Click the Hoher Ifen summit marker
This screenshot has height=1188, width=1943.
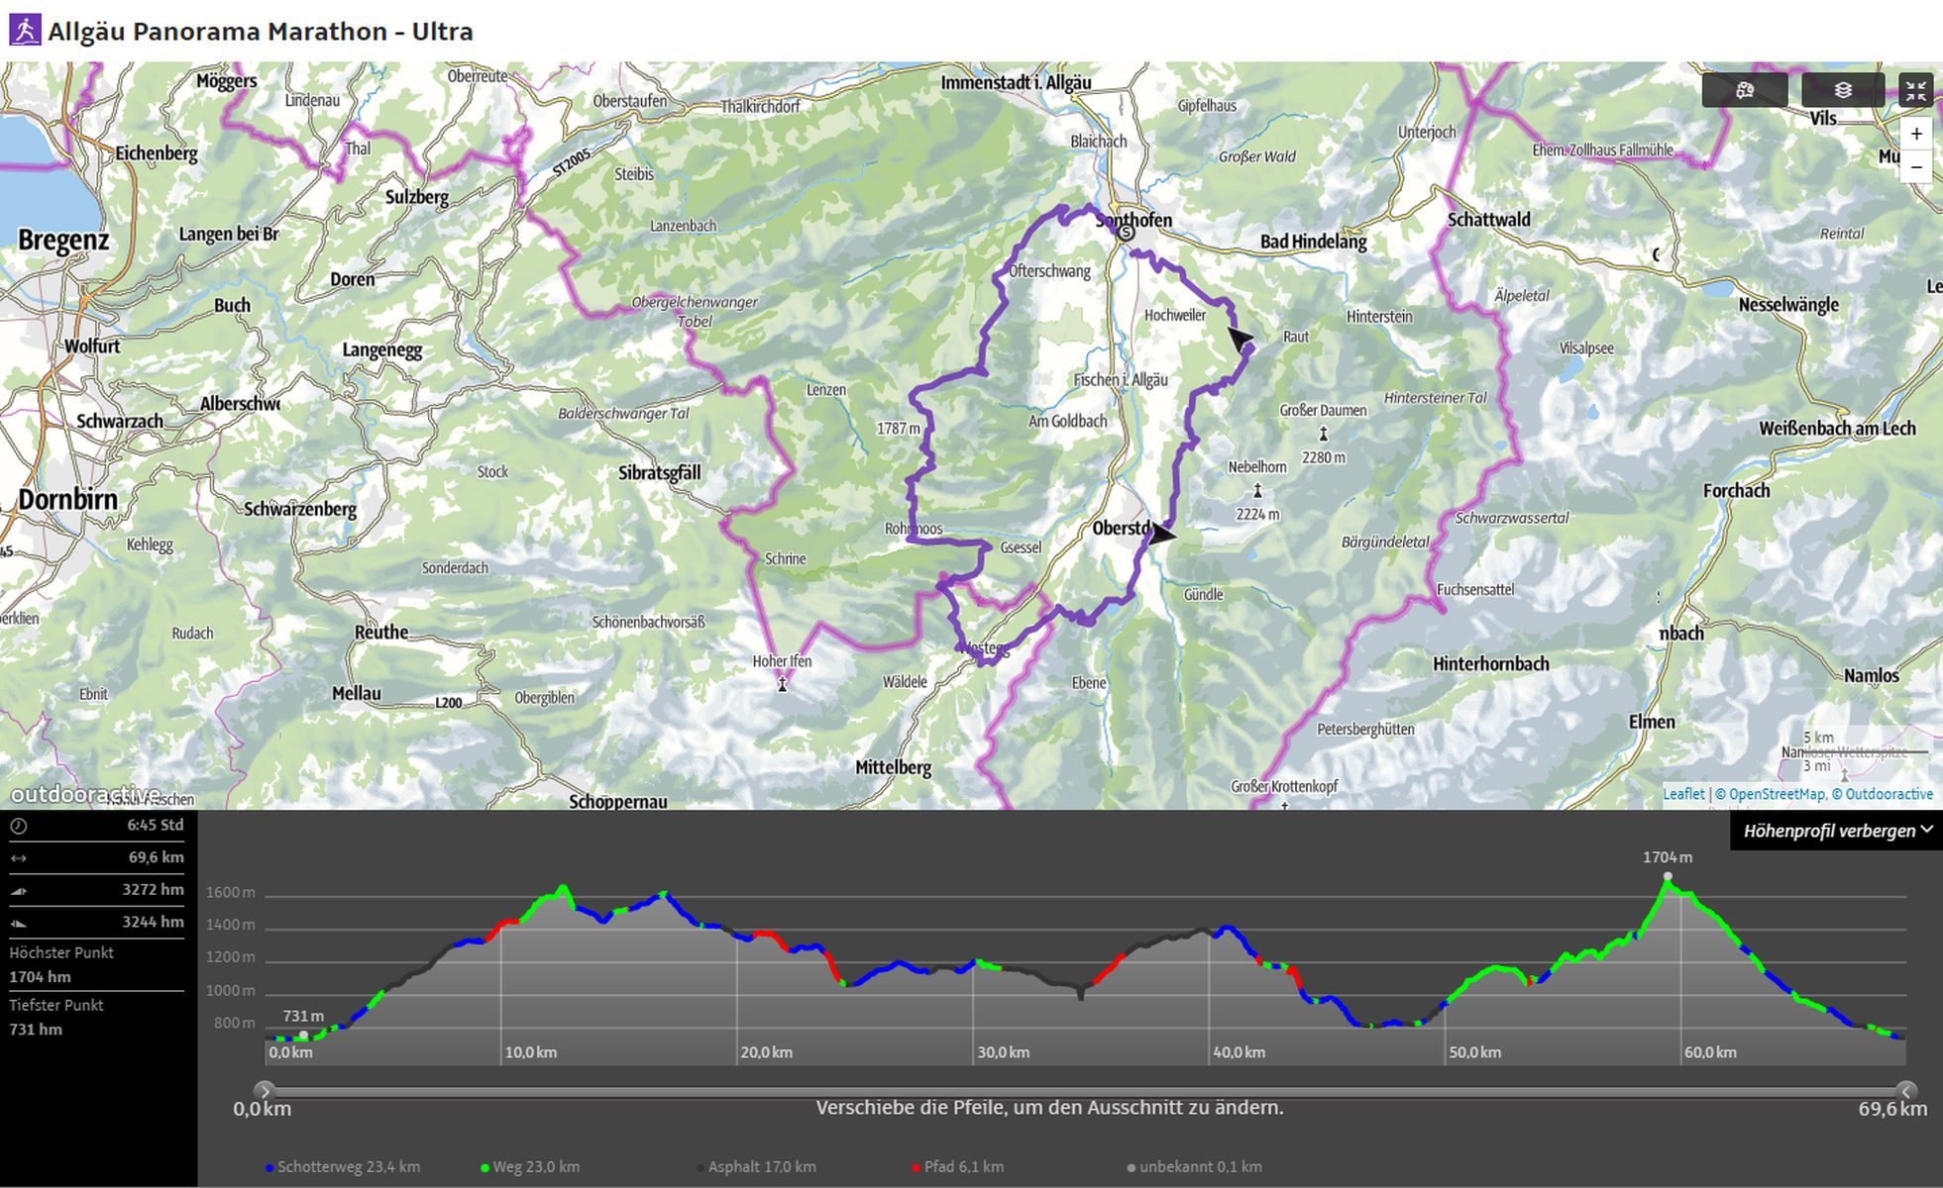pyautogui.click(x=782, y=683)
